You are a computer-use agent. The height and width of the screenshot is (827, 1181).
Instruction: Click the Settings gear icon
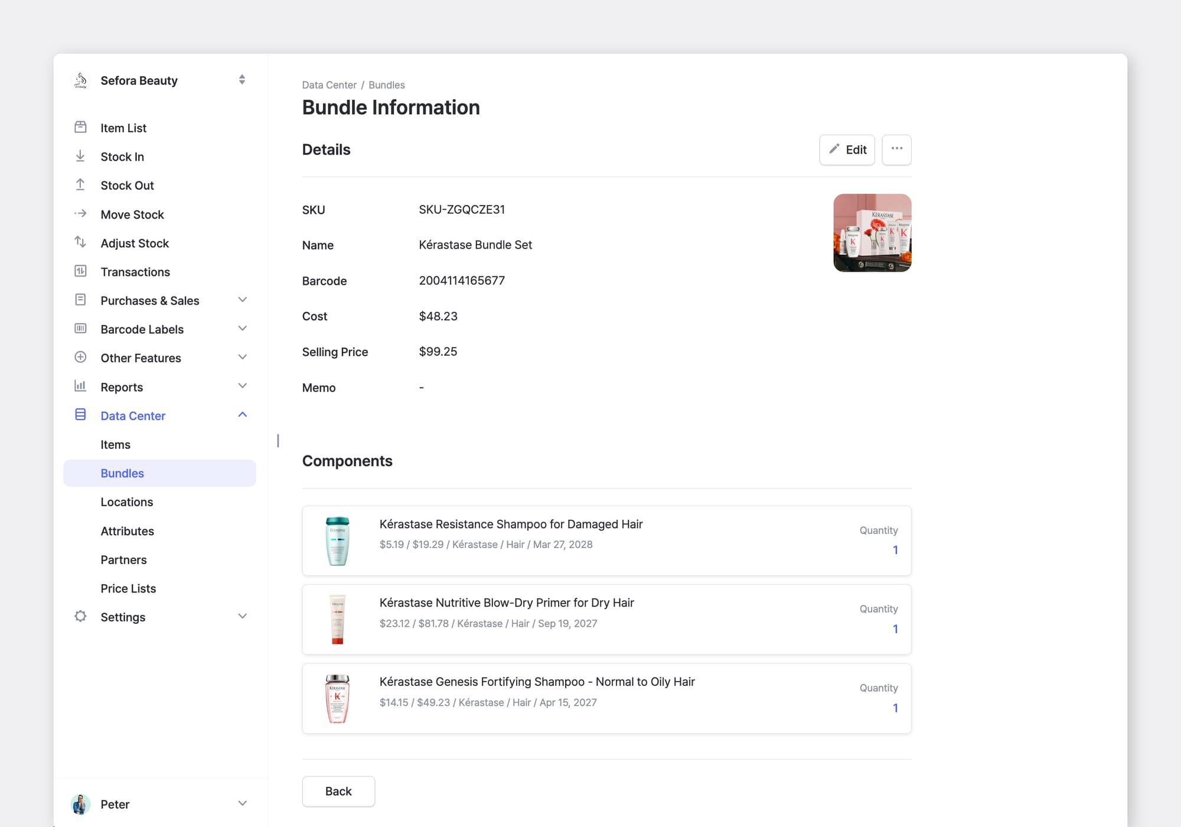point(80,616)
